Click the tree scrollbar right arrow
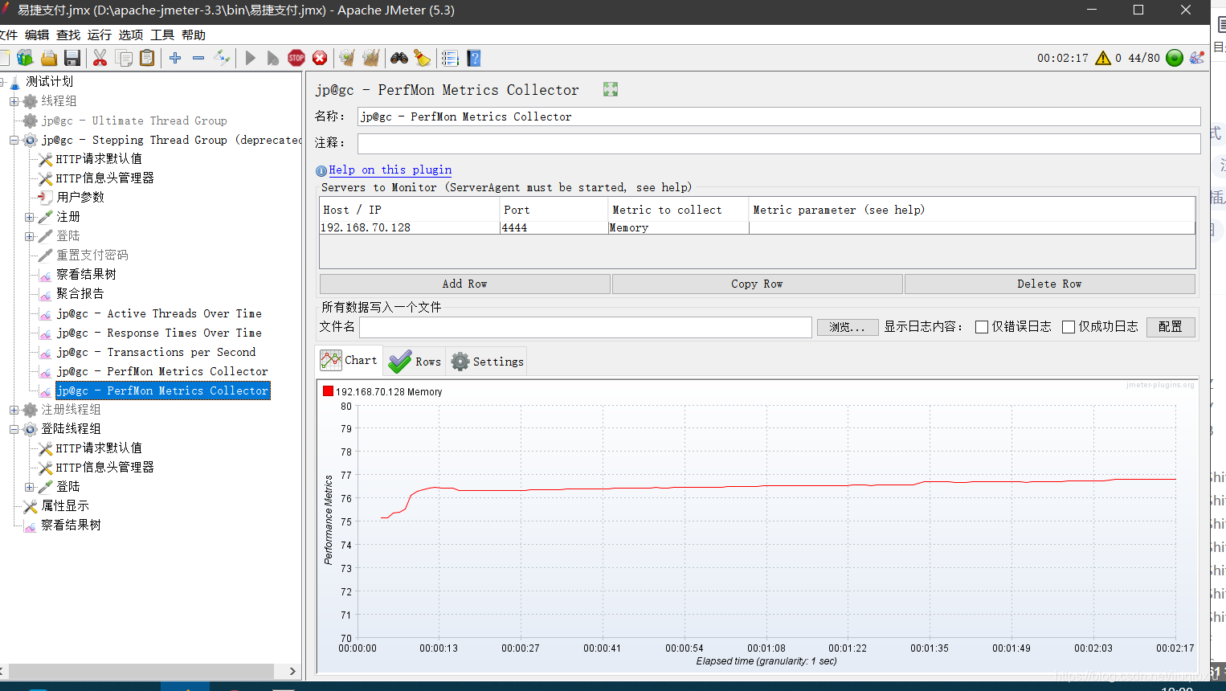 (292, 671)
